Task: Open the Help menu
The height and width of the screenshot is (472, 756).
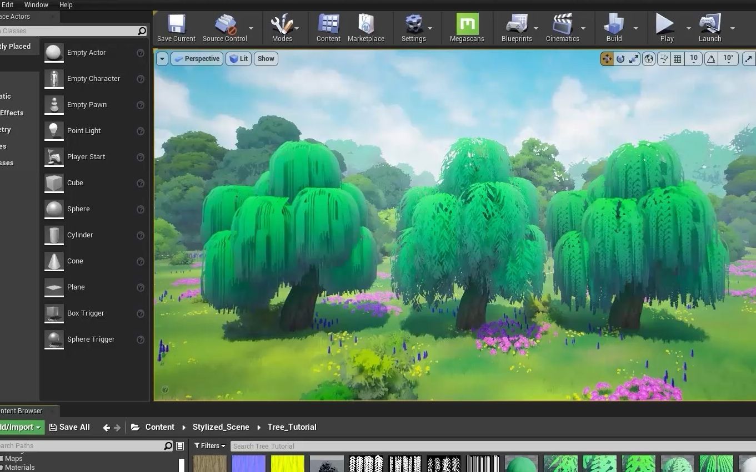Action: [x=66, y=4]
